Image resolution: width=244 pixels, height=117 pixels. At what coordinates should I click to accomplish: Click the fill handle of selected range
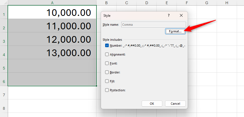point(96,86)
